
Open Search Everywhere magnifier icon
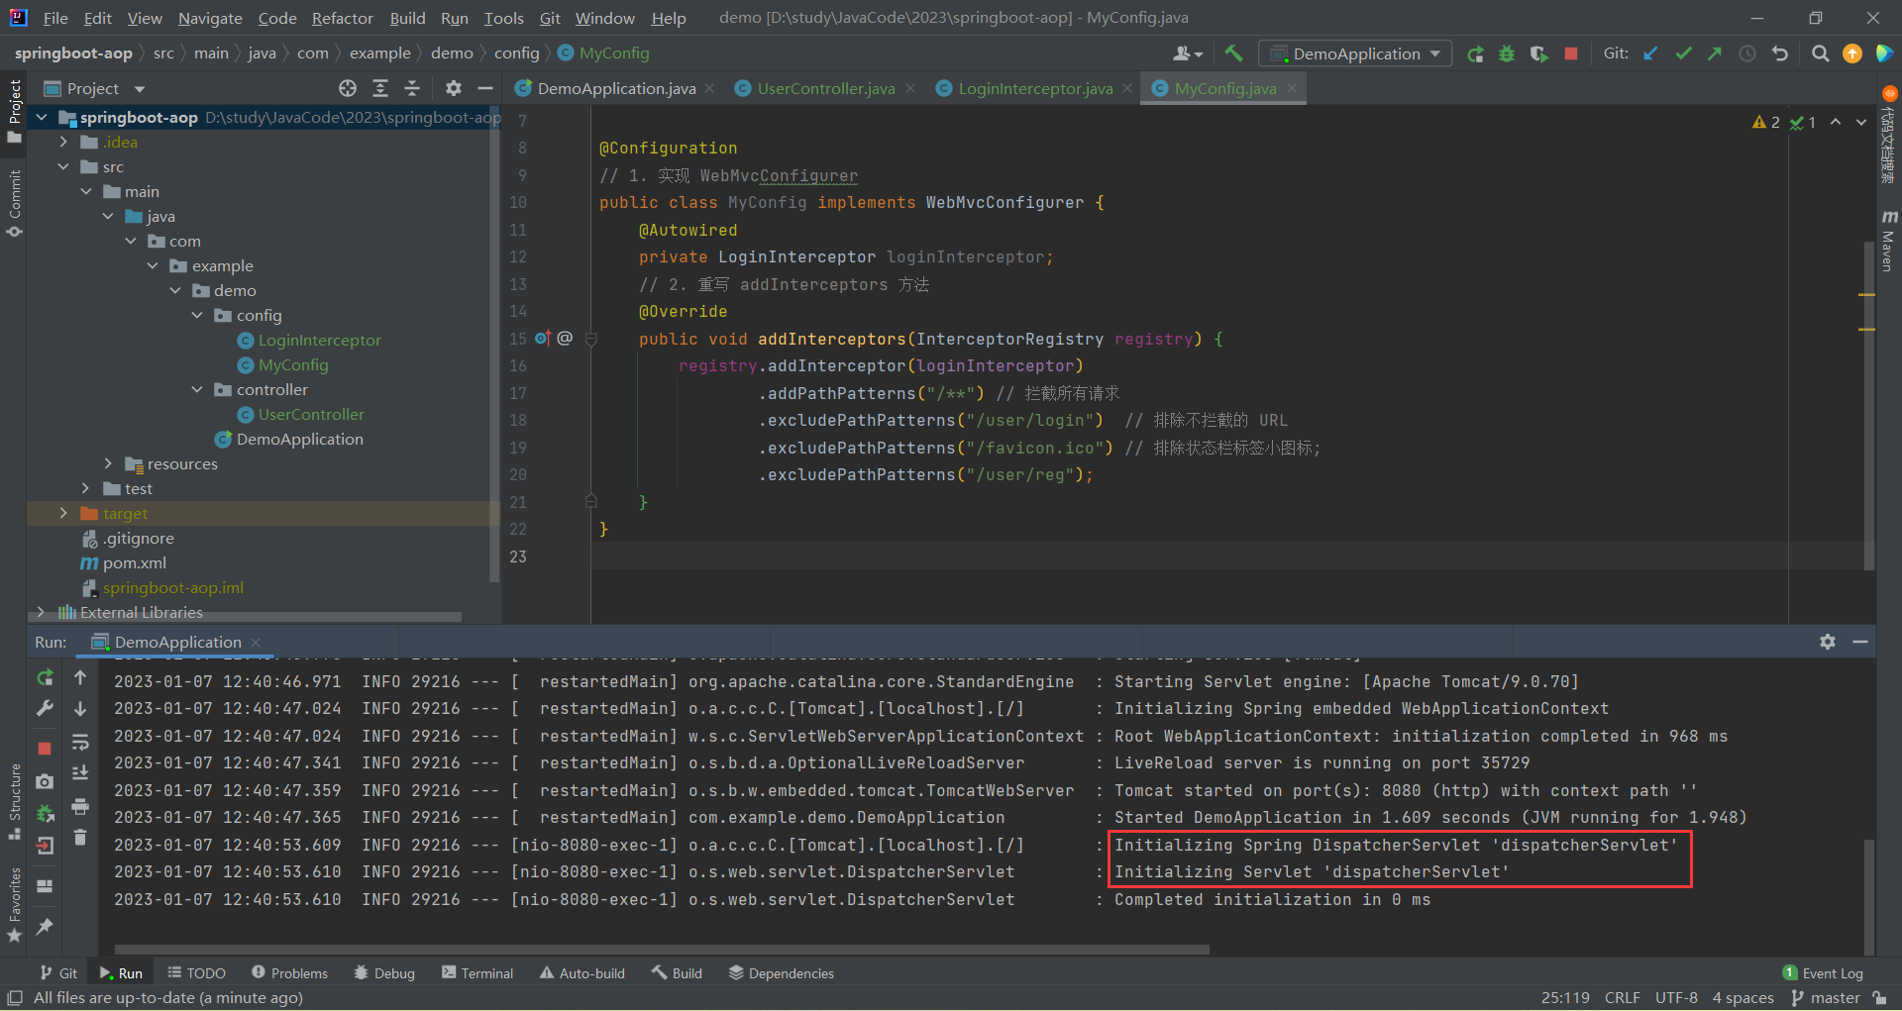pos(1820,53)
